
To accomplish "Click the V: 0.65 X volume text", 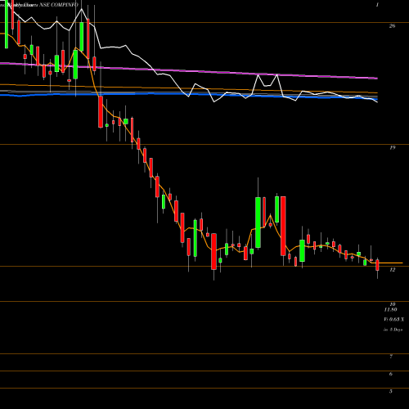I will coord(394,319).
